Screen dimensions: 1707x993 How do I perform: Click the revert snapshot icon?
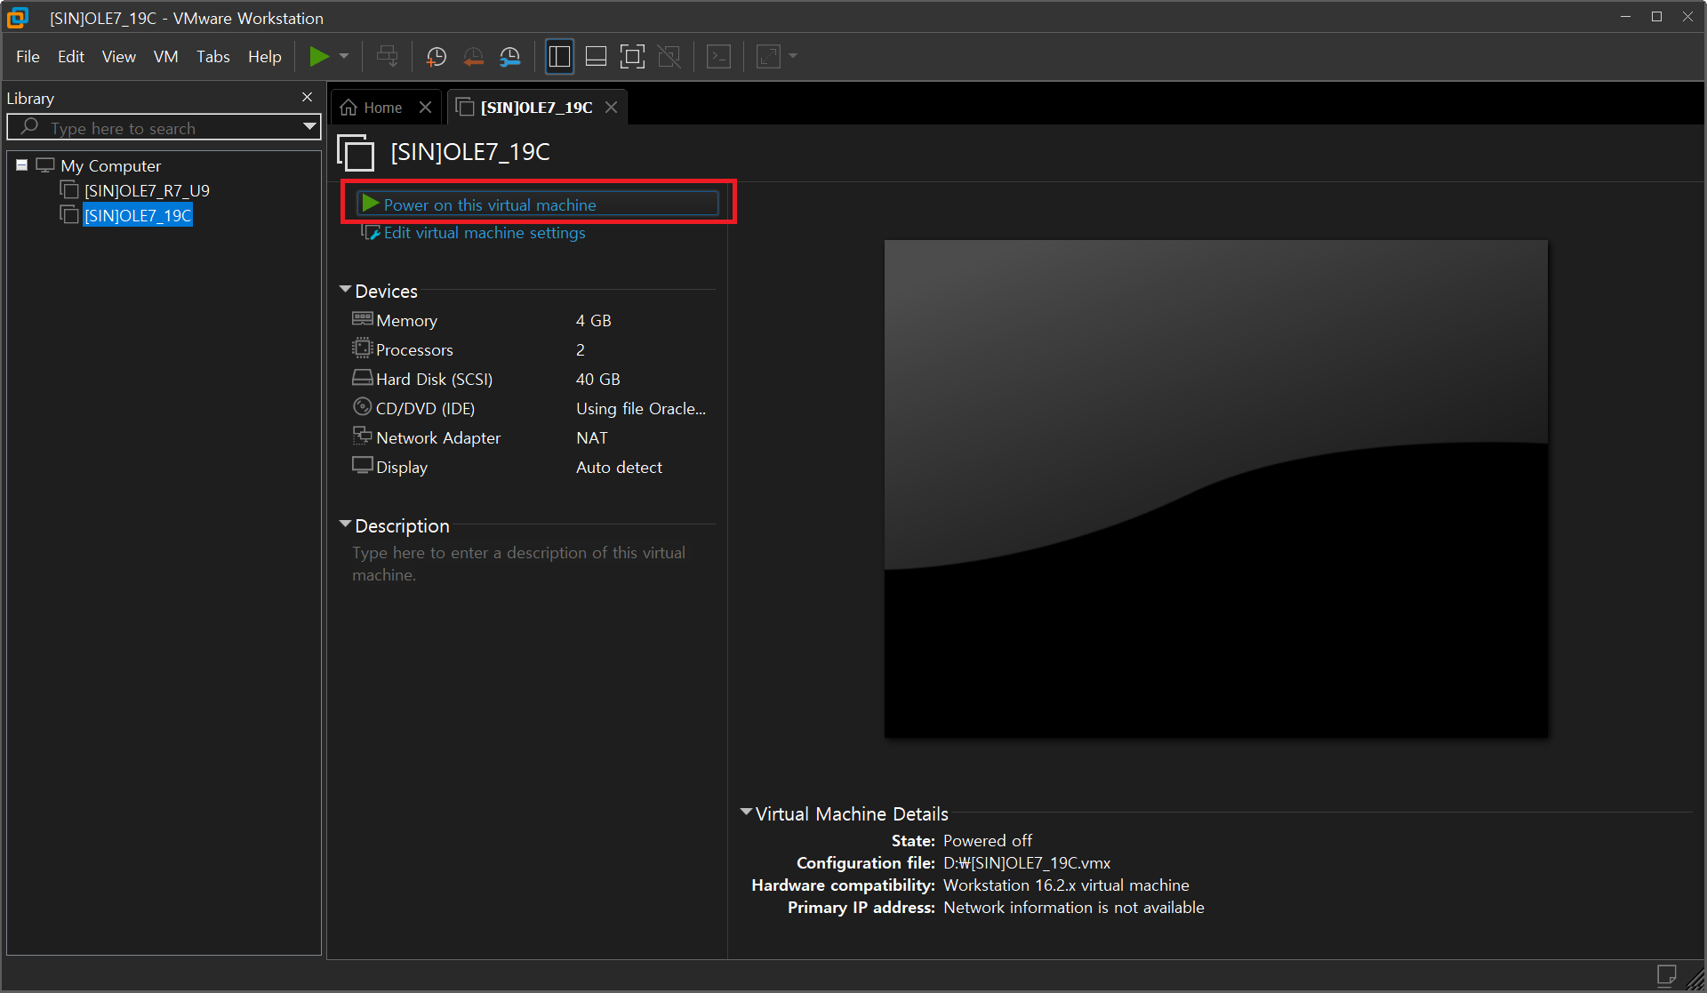473,57
